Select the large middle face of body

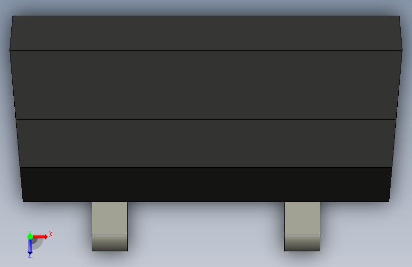point(206,85)
